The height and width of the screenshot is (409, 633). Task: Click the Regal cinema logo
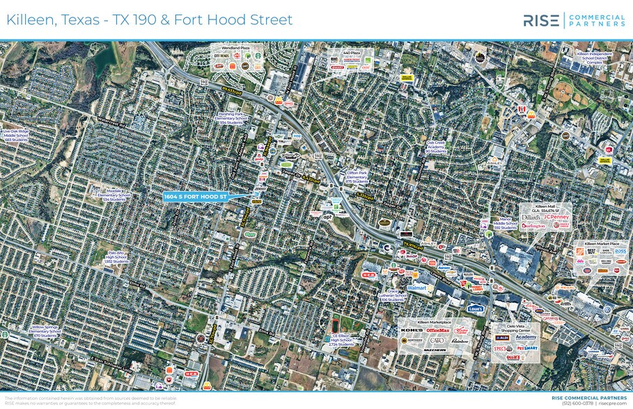pyautogui.click(x=565, y=288)
